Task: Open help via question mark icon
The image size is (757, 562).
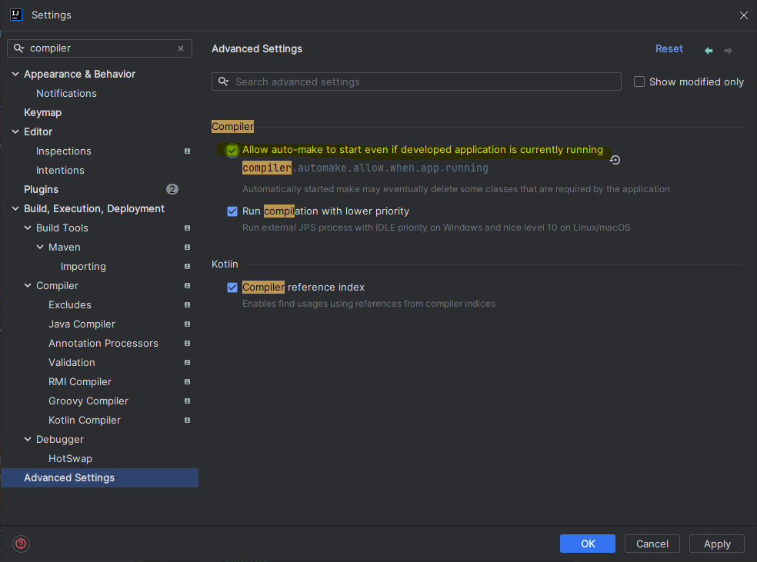Action: point(21,544)
